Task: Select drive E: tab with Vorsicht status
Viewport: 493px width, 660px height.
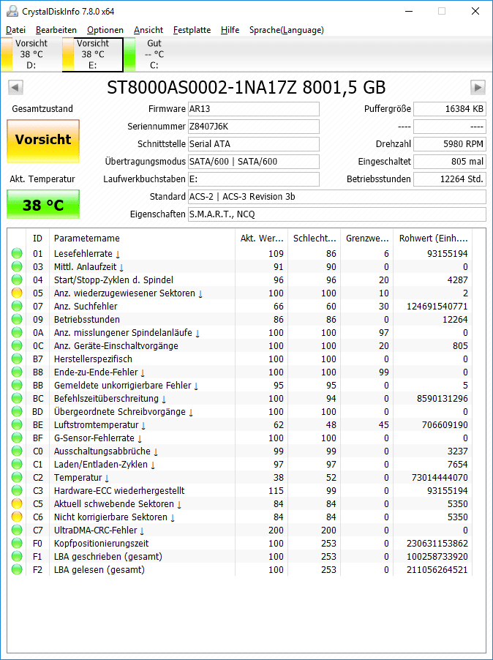Action: click(x=93, y=54)
